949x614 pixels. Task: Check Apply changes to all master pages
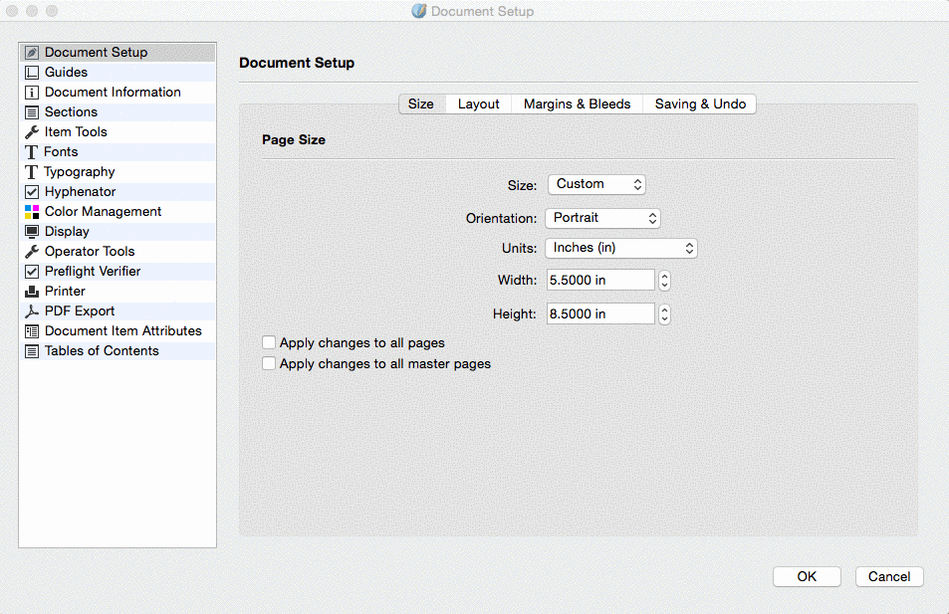pos(269,364)
